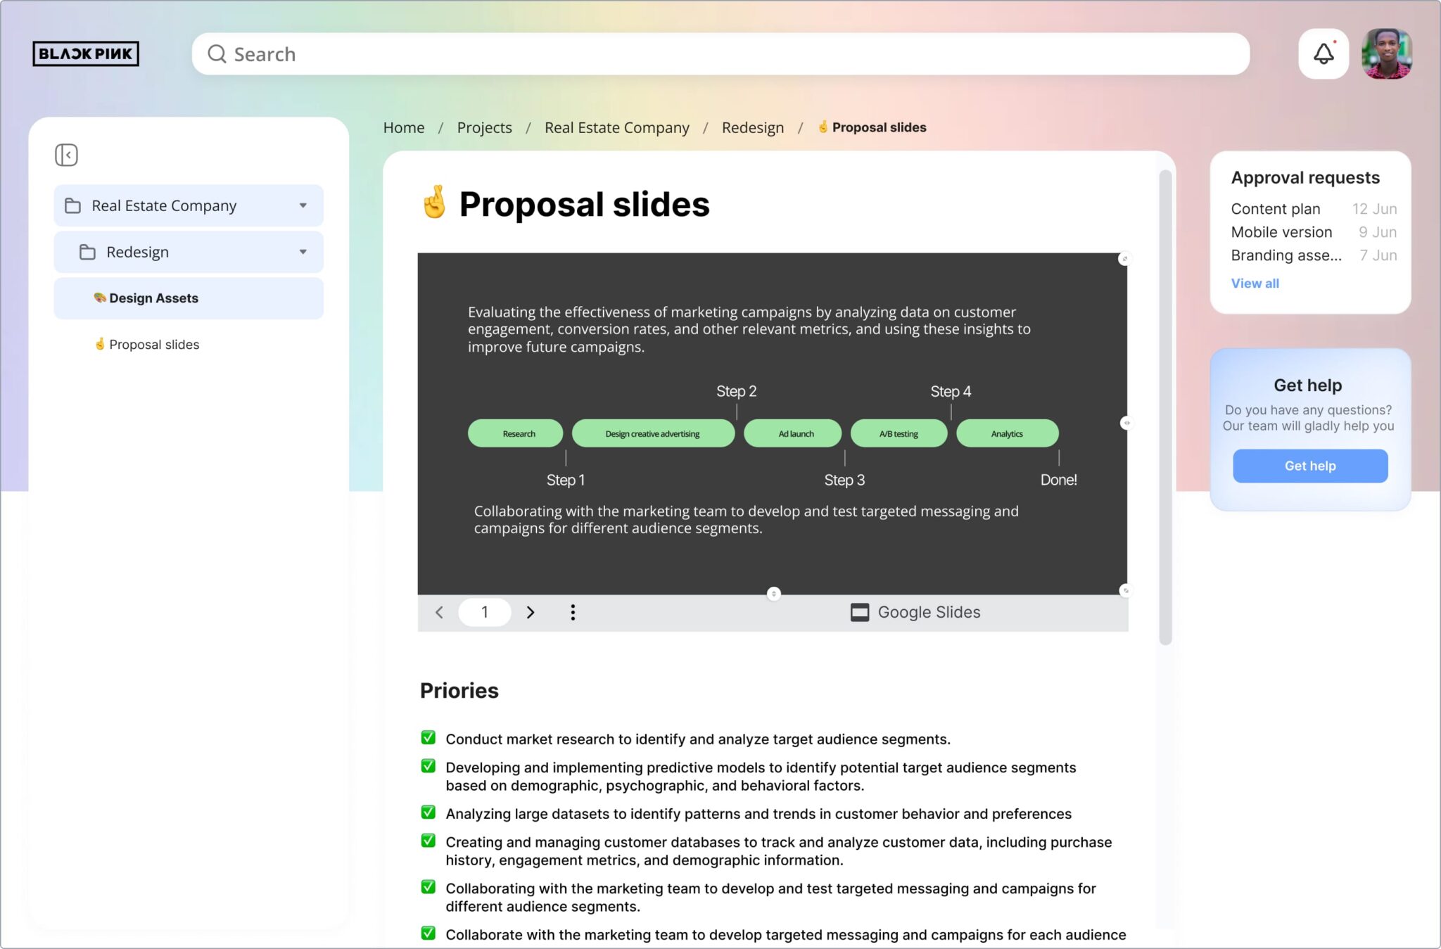The height and width of the screenshot is (949, 1441).
Task: Toggle checkbox for Creating customer databases item
Action: 428,840
